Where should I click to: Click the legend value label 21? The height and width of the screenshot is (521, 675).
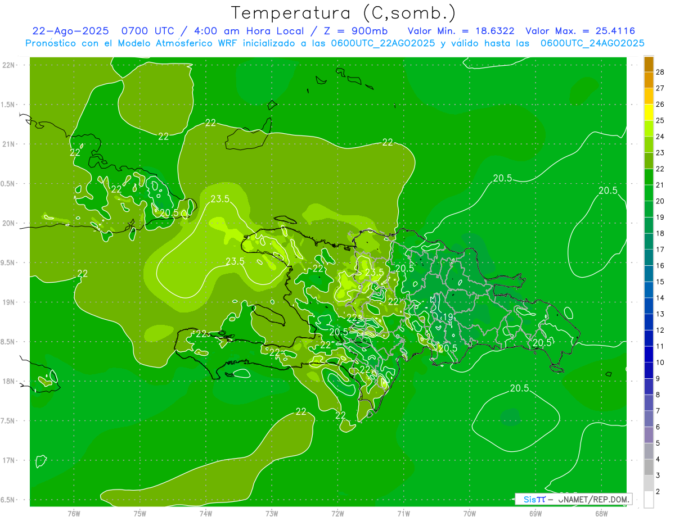pyautogui.click(x=660, y=185)
